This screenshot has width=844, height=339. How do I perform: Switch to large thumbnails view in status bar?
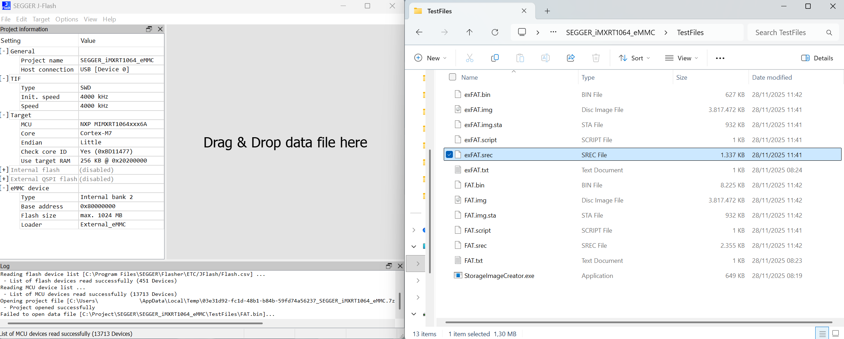coord(836,333)
